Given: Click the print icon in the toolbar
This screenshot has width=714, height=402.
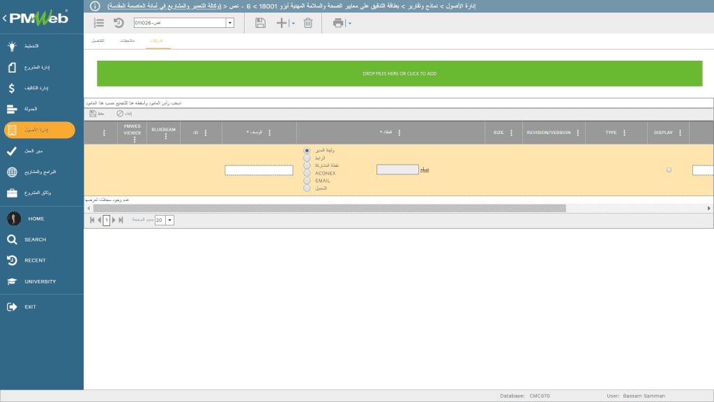Looking at the screenshot, I should (x=337, y=23).
